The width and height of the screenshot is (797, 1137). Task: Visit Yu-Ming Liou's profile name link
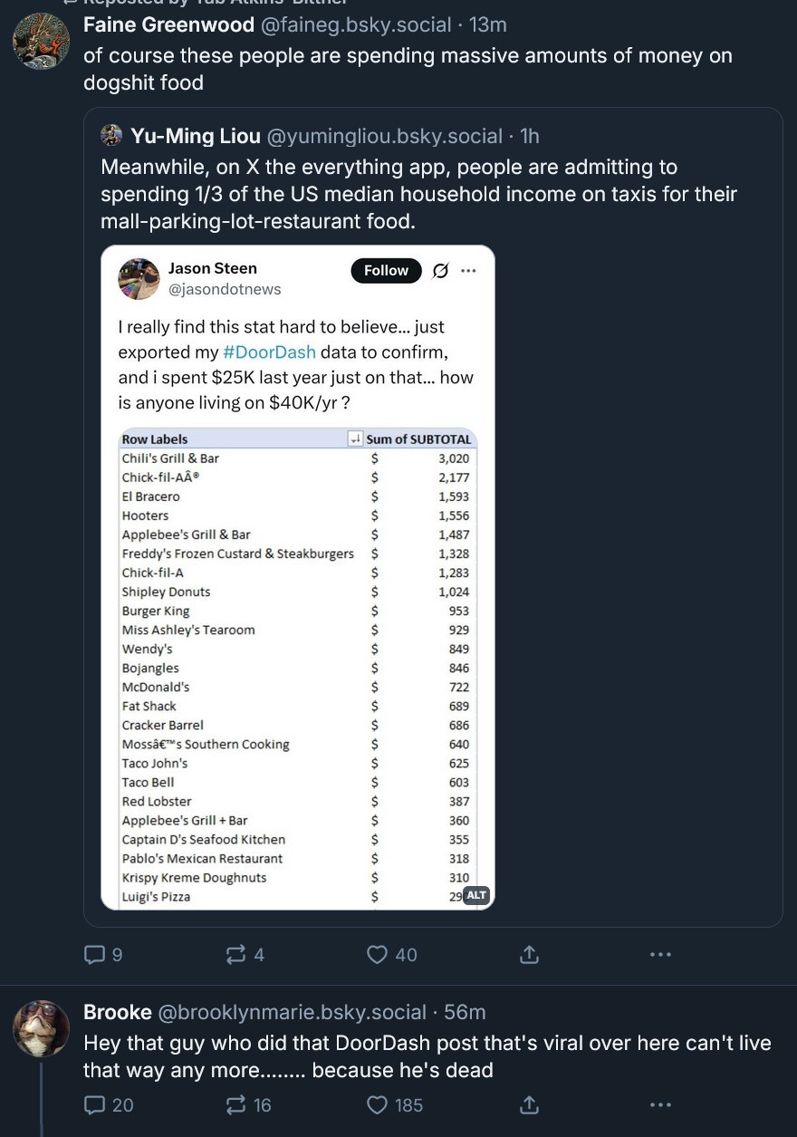click(196, 136)
